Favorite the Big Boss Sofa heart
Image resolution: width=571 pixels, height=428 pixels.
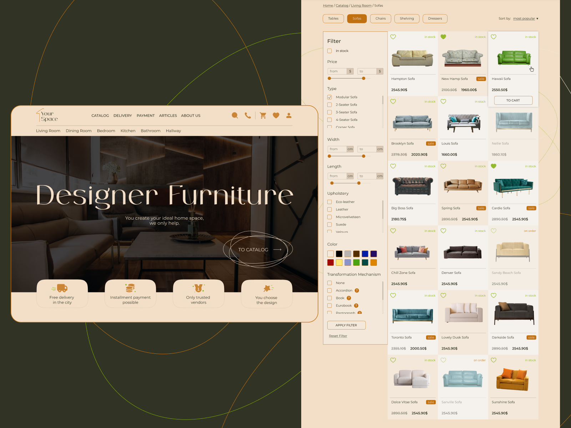(x=393, y=166)
